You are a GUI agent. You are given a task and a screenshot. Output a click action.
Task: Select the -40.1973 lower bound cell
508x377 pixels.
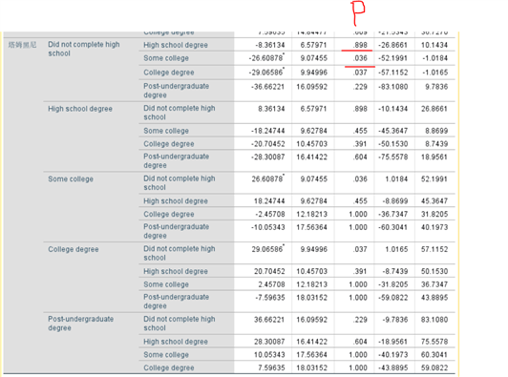click(x=392, y=355)
